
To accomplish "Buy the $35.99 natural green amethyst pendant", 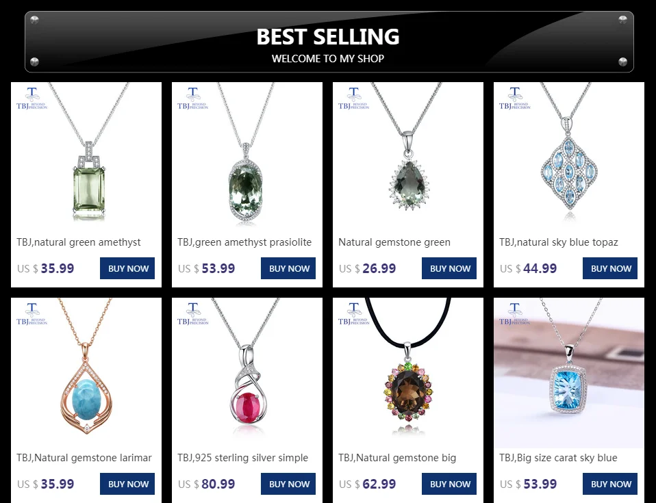I will click(x=127, y=268).
